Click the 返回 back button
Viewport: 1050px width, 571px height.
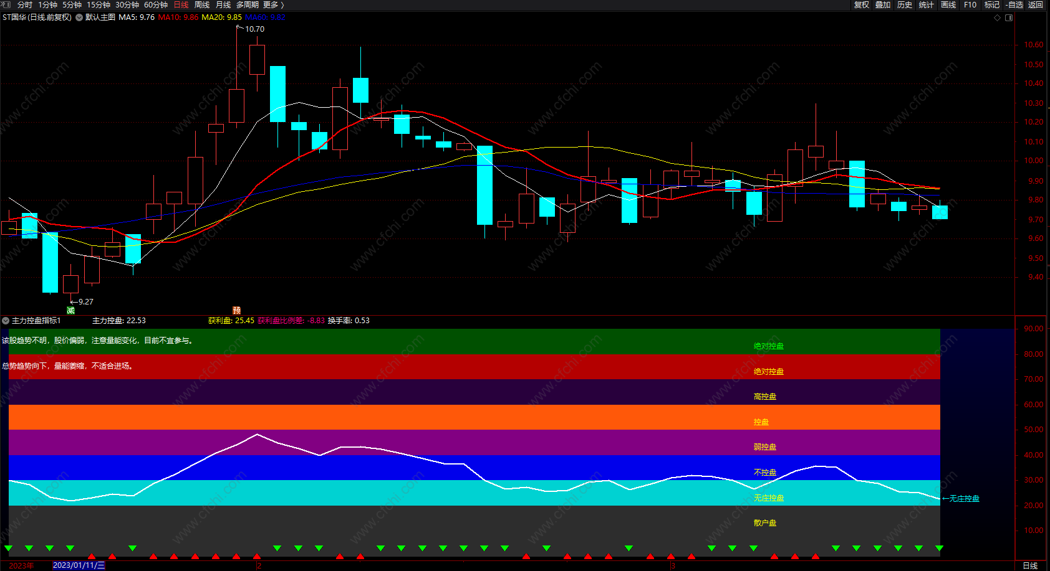[1036, 5]
